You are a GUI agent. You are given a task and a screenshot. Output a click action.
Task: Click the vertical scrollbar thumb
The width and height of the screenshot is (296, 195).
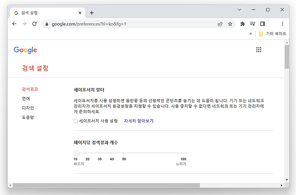click(x=287, y=57)
